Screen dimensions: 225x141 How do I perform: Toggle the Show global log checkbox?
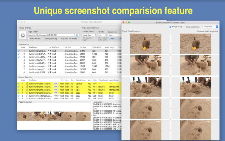pos(43,39)
